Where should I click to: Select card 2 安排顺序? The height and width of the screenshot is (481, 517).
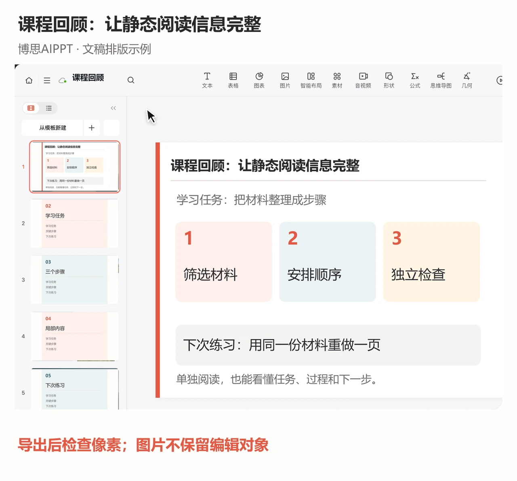pyautogui.click(x=328, y=262)
